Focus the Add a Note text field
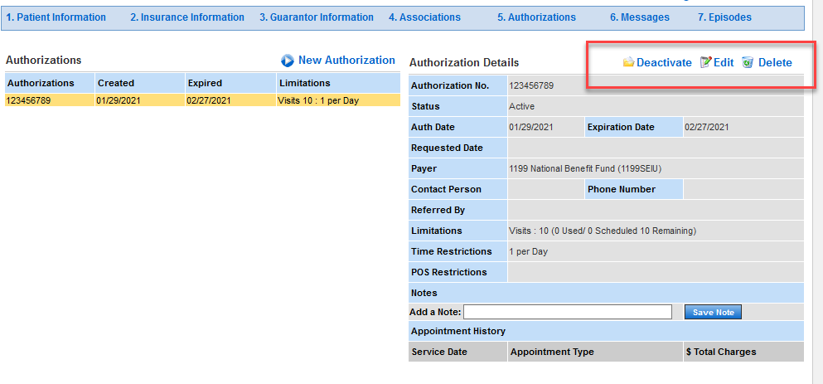823x384 pixels. tap(568, 312)
